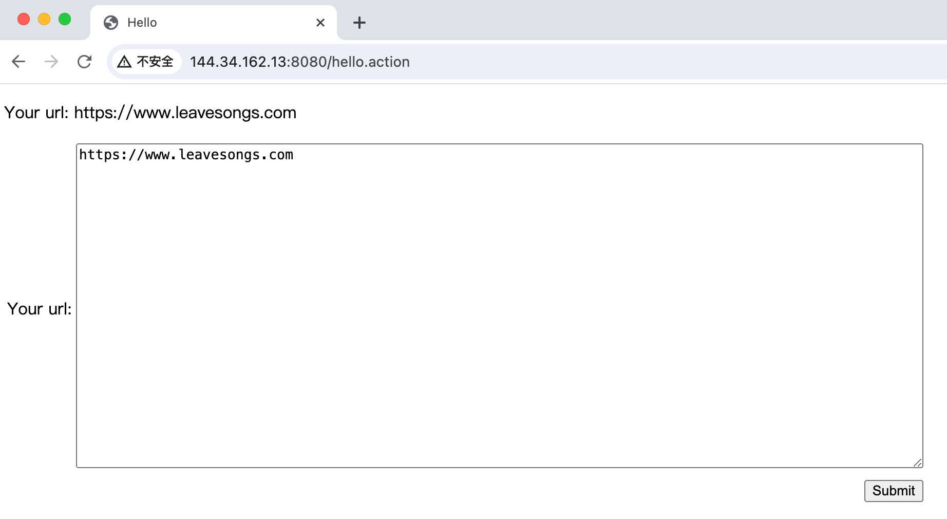Minimize the window with the yellow button

[44, 20]
